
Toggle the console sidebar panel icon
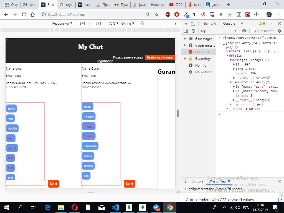point(186,31)
